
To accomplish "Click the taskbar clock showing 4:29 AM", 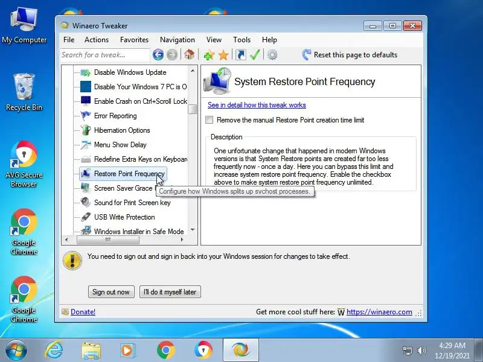I will 452,351.
